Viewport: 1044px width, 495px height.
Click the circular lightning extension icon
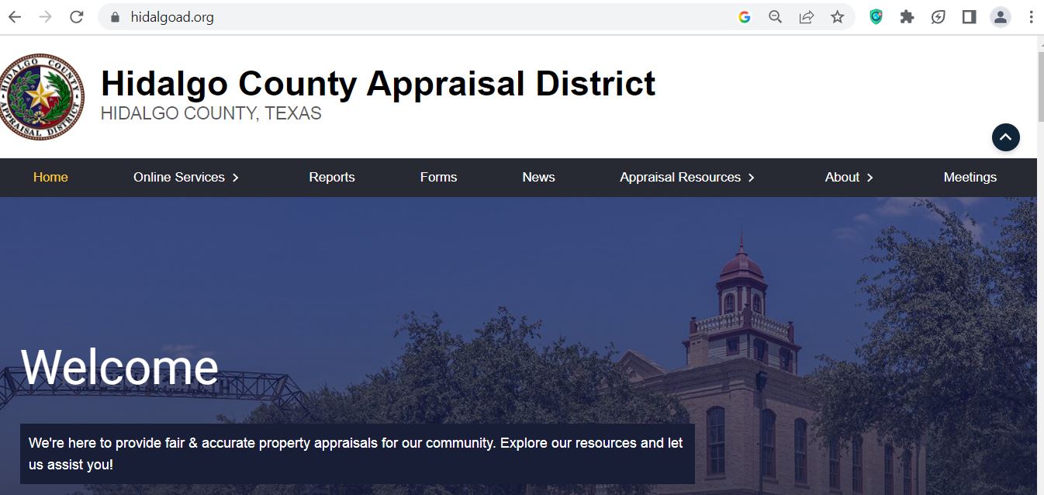click(x=938, y=17)
